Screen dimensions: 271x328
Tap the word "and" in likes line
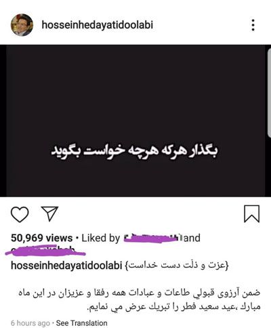pyautogui.click(x=192, y=238)
